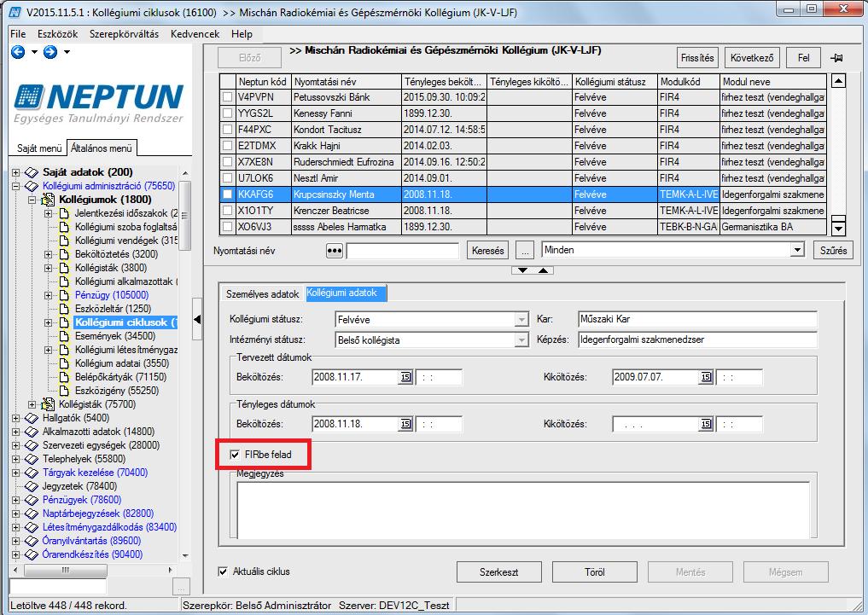Viewport: 868px width, 615px height.
Task: Check the row checkbox for KKAFG6
Action: click(228, 194)
